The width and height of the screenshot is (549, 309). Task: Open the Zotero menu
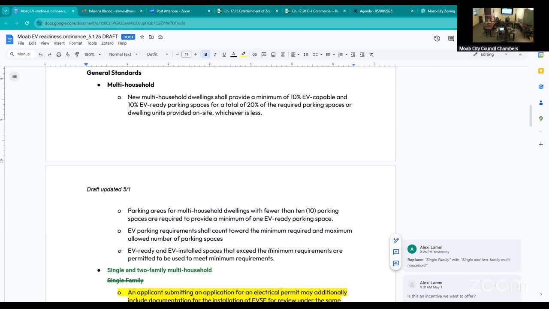(x=107, y=43)
